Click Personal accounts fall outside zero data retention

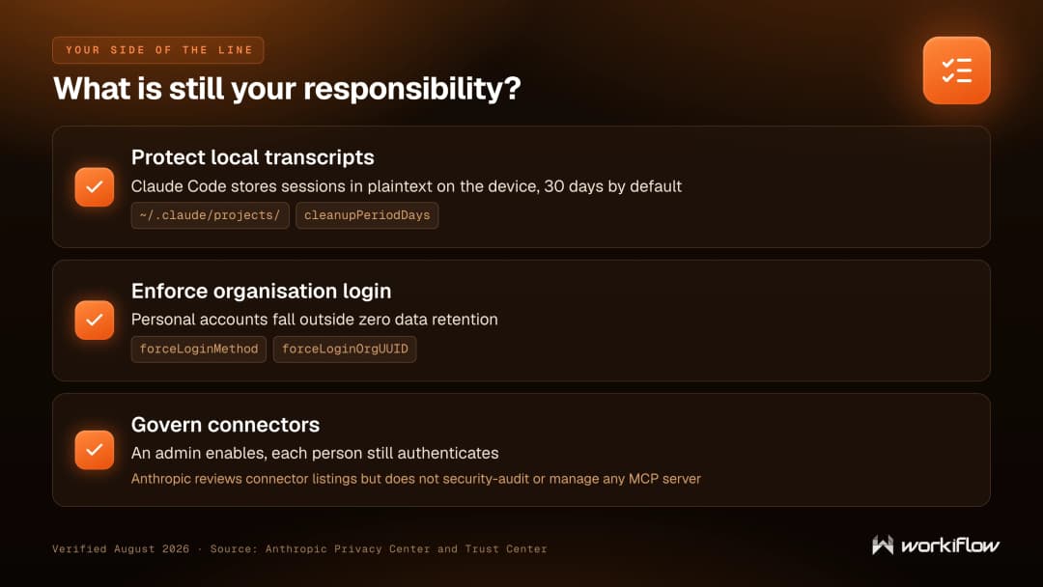click(315, 320)
